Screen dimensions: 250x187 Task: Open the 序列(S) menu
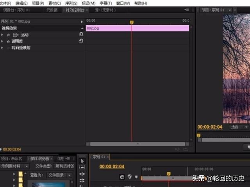[x=71, y=3]
